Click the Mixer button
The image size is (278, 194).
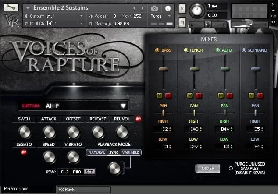pos(208,168)
